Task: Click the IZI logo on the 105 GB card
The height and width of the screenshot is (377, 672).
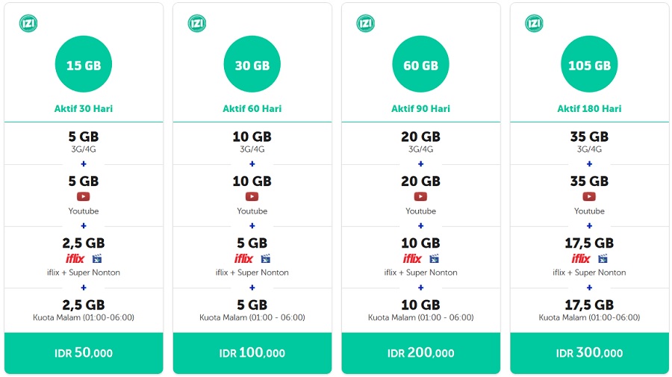Action: pos(534,23)
